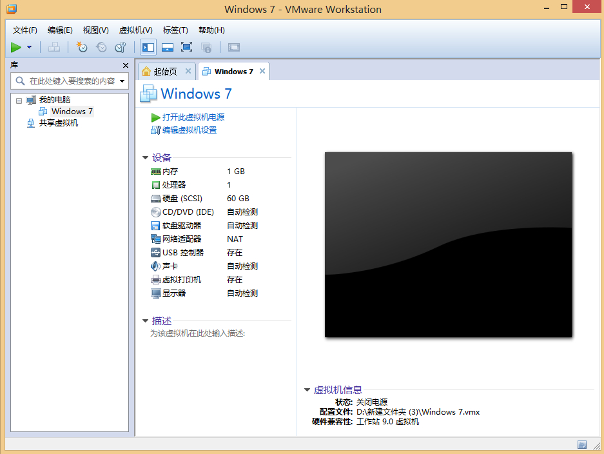Open the 标签(T) menu

(175, 30)
